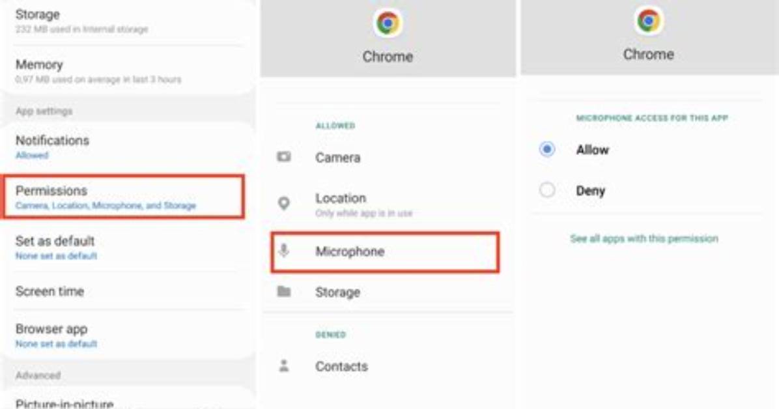This screenshot has height=409, width=779.
Task: Click 'Advanced' section label
Action: [x=38, y=375]
